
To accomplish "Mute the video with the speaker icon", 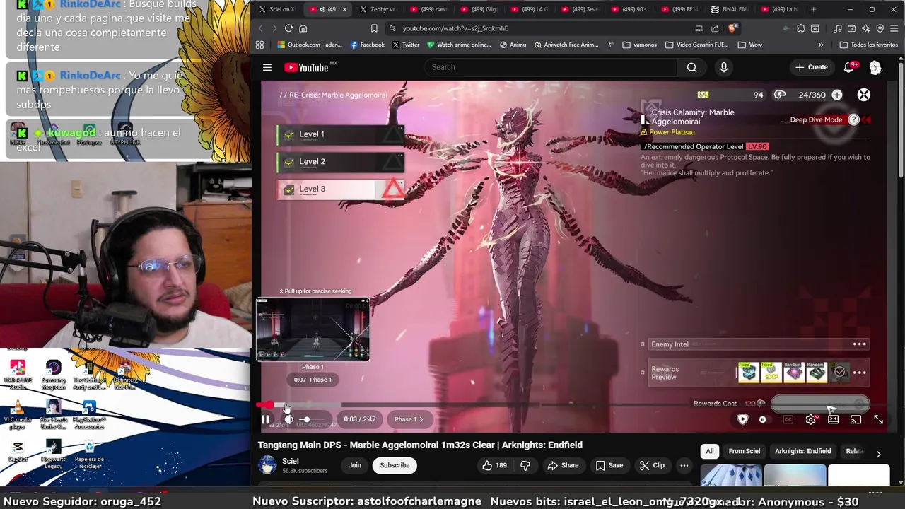I will [288, 419].
